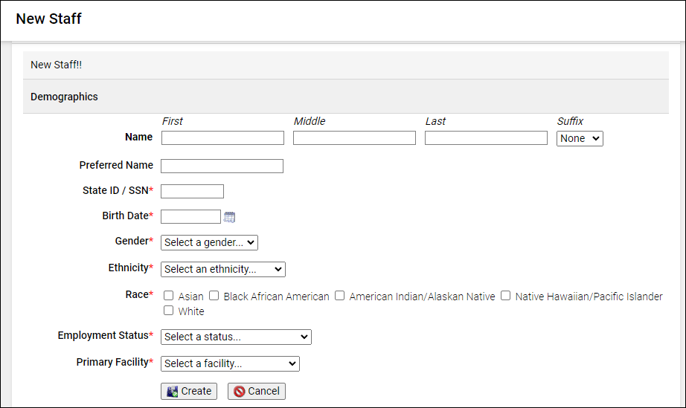This screenshot has width=686, height=408.
Task: Check the Asian race checkbox
Action: coord(169,296)
